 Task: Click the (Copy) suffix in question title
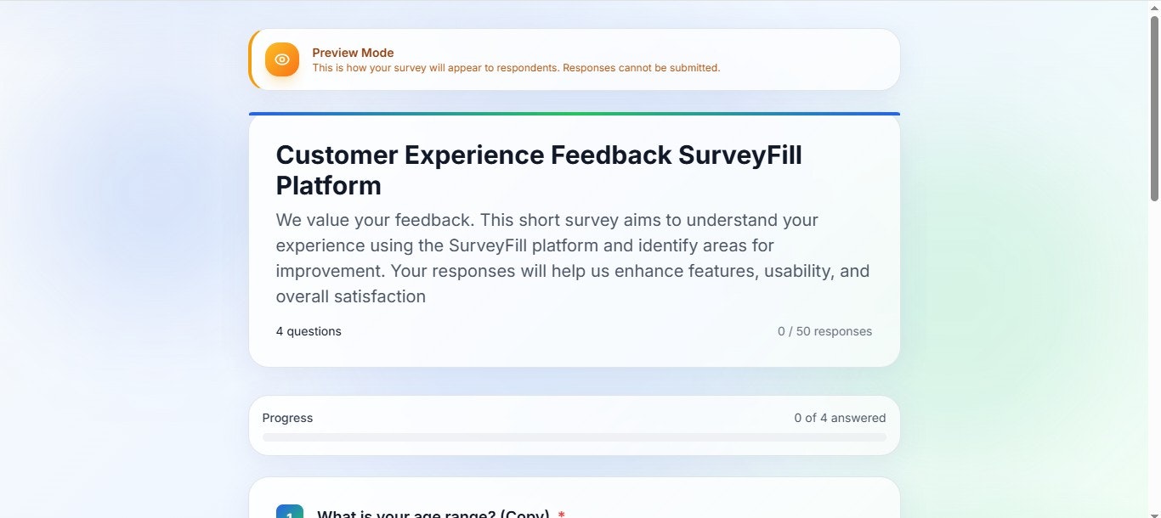point(527,514)
